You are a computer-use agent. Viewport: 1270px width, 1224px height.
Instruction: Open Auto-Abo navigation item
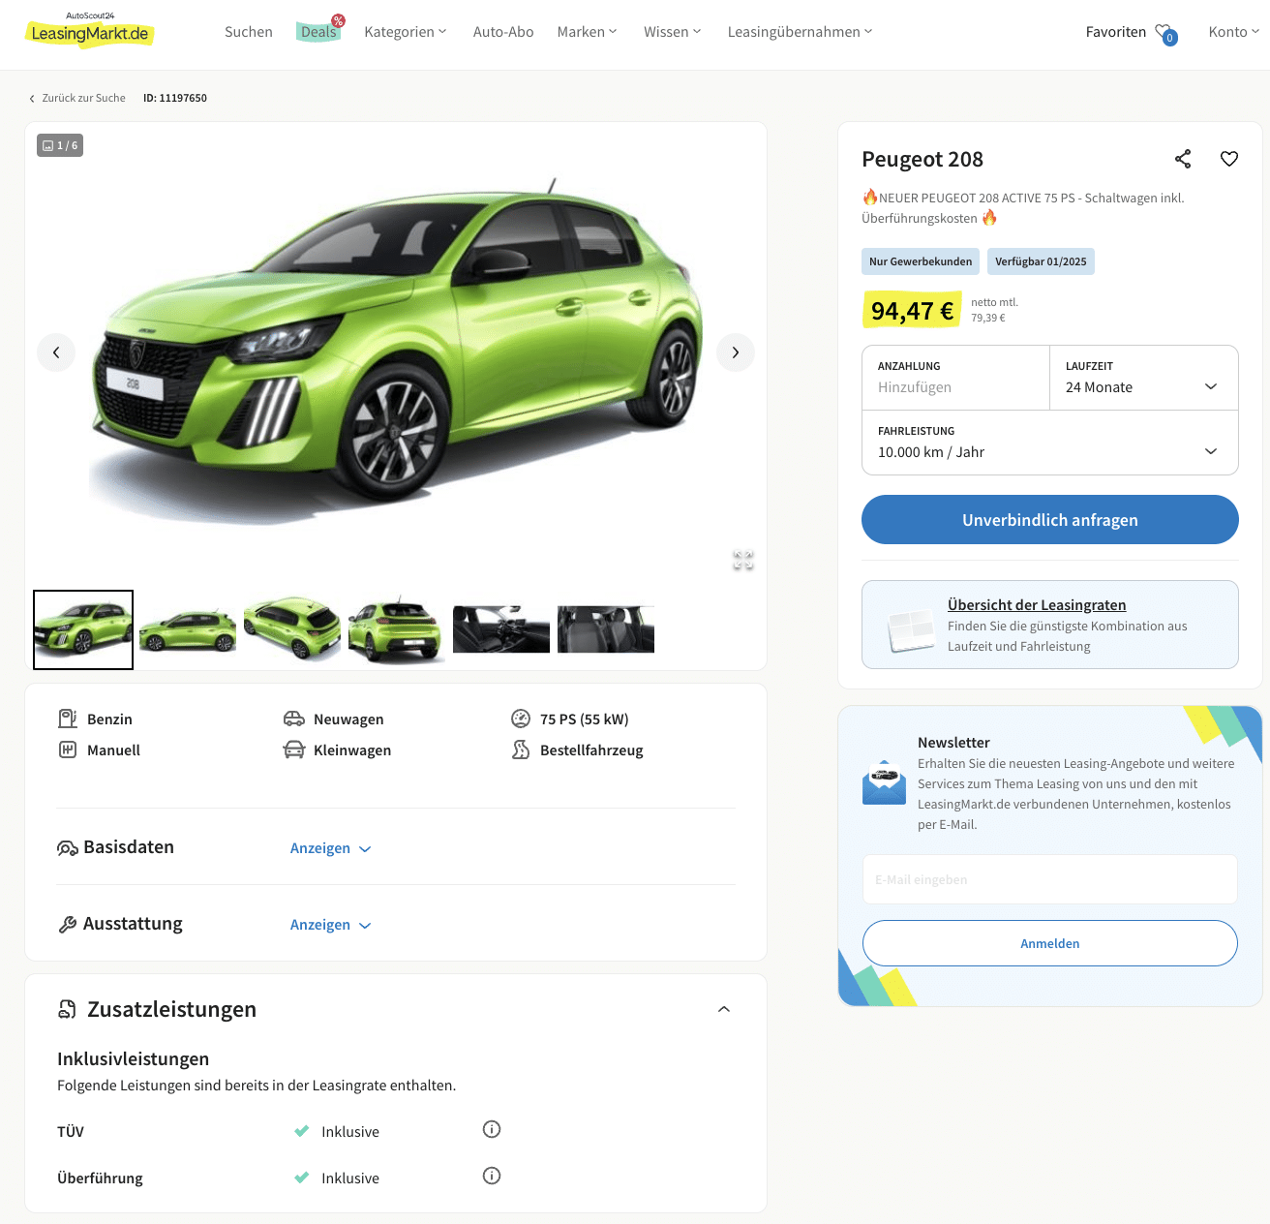coord(503,32)
